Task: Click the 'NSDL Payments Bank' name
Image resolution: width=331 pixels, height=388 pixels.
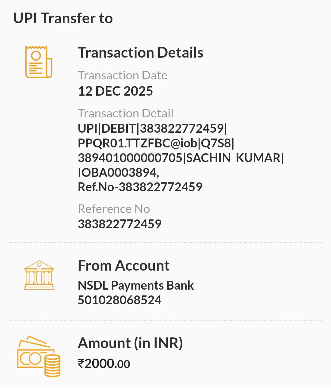Action: pyautogui.click(x=135, y=285)
